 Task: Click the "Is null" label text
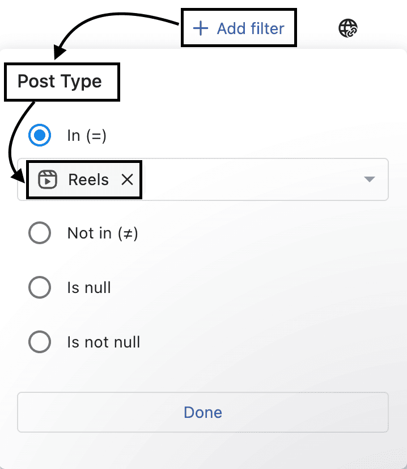coord(89,288)
